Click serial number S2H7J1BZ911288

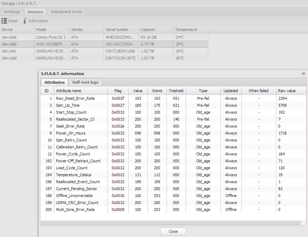120,51
